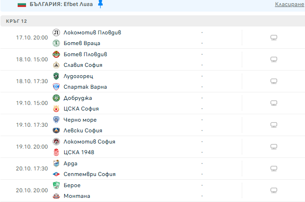Select team name Левски София
Viewport: 305px width, 202px height.
[83, 130]
